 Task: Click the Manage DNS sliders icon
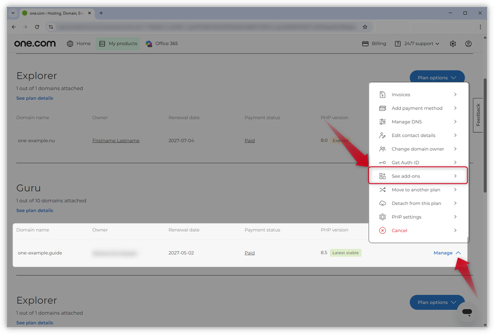(x=382, y=122)
